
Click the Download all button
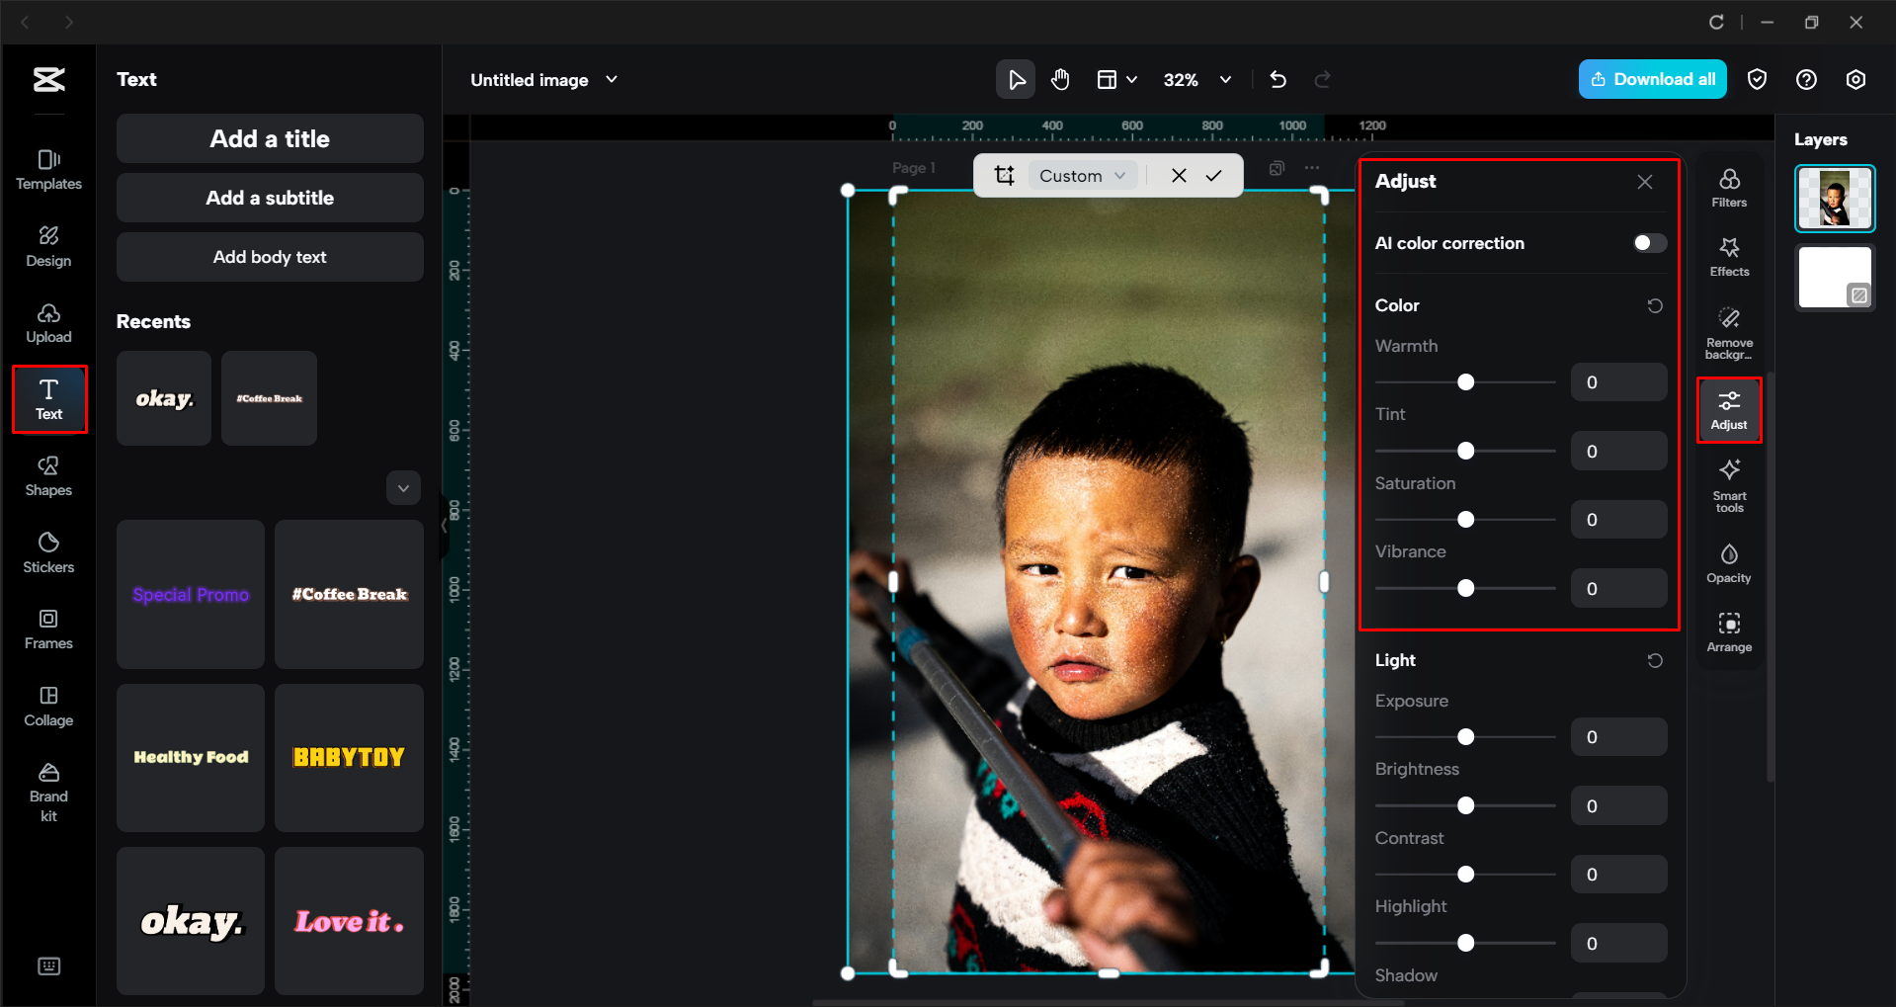[1651, 79]
